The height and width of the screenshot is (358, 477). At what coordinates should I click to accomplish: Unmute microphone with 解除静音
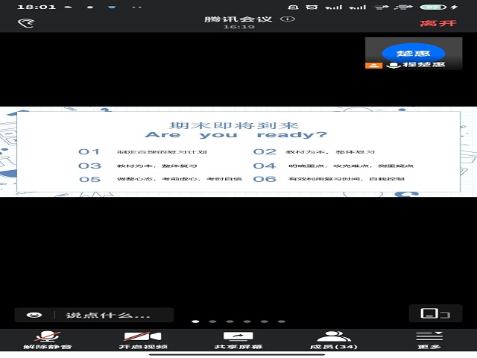(x=48, y=340)
